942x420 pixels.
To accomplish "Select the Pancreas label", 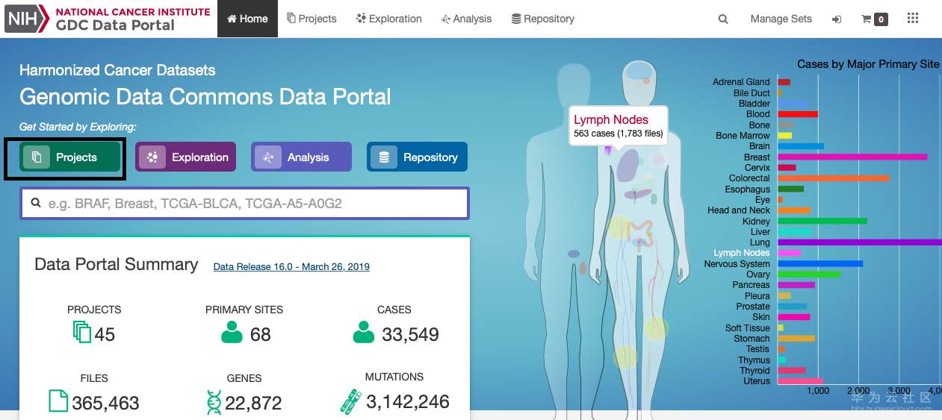I will [x=751, y=285].
